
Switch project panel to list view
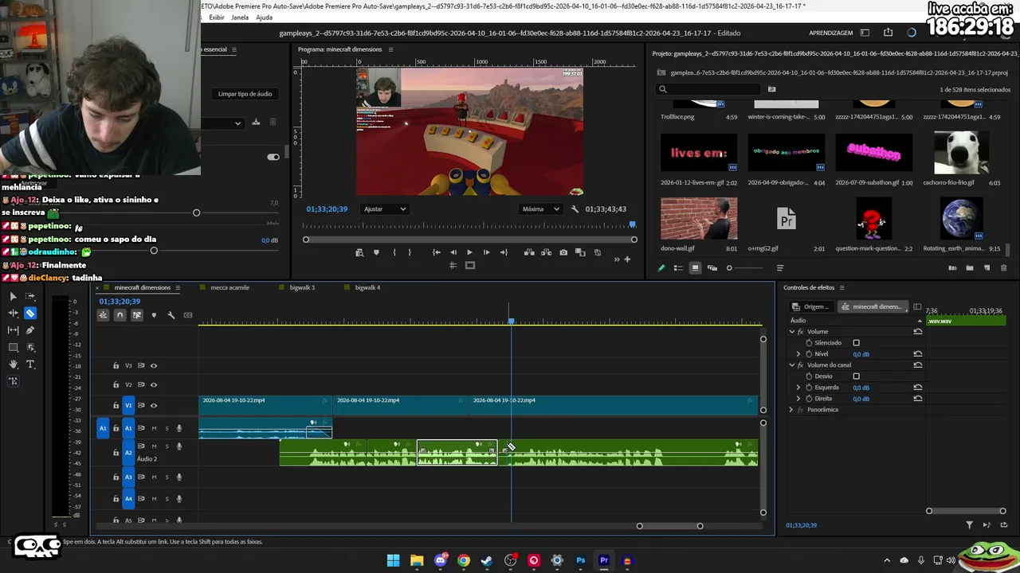[678, 268]
